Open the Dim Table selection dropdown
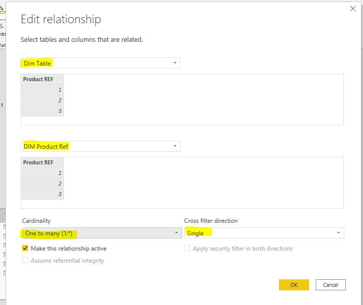363x305 pixels. pos(101,63)
